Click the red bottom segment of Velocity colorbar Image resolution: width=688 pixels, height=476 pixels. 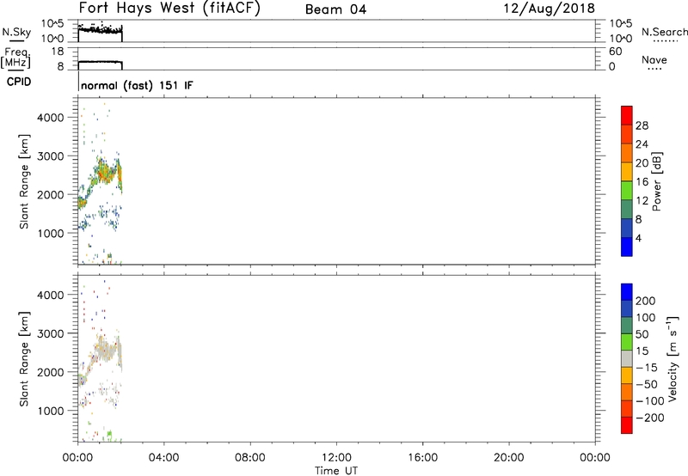tap(627, 425)
